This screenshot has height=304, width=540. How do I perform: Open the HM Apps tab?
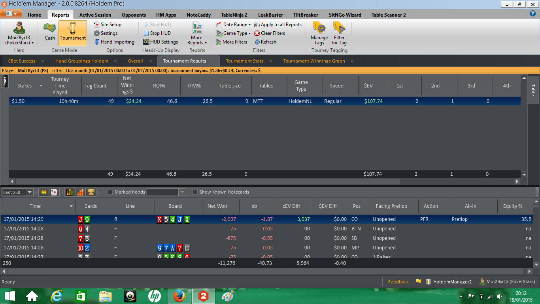(x=166, y=15)
